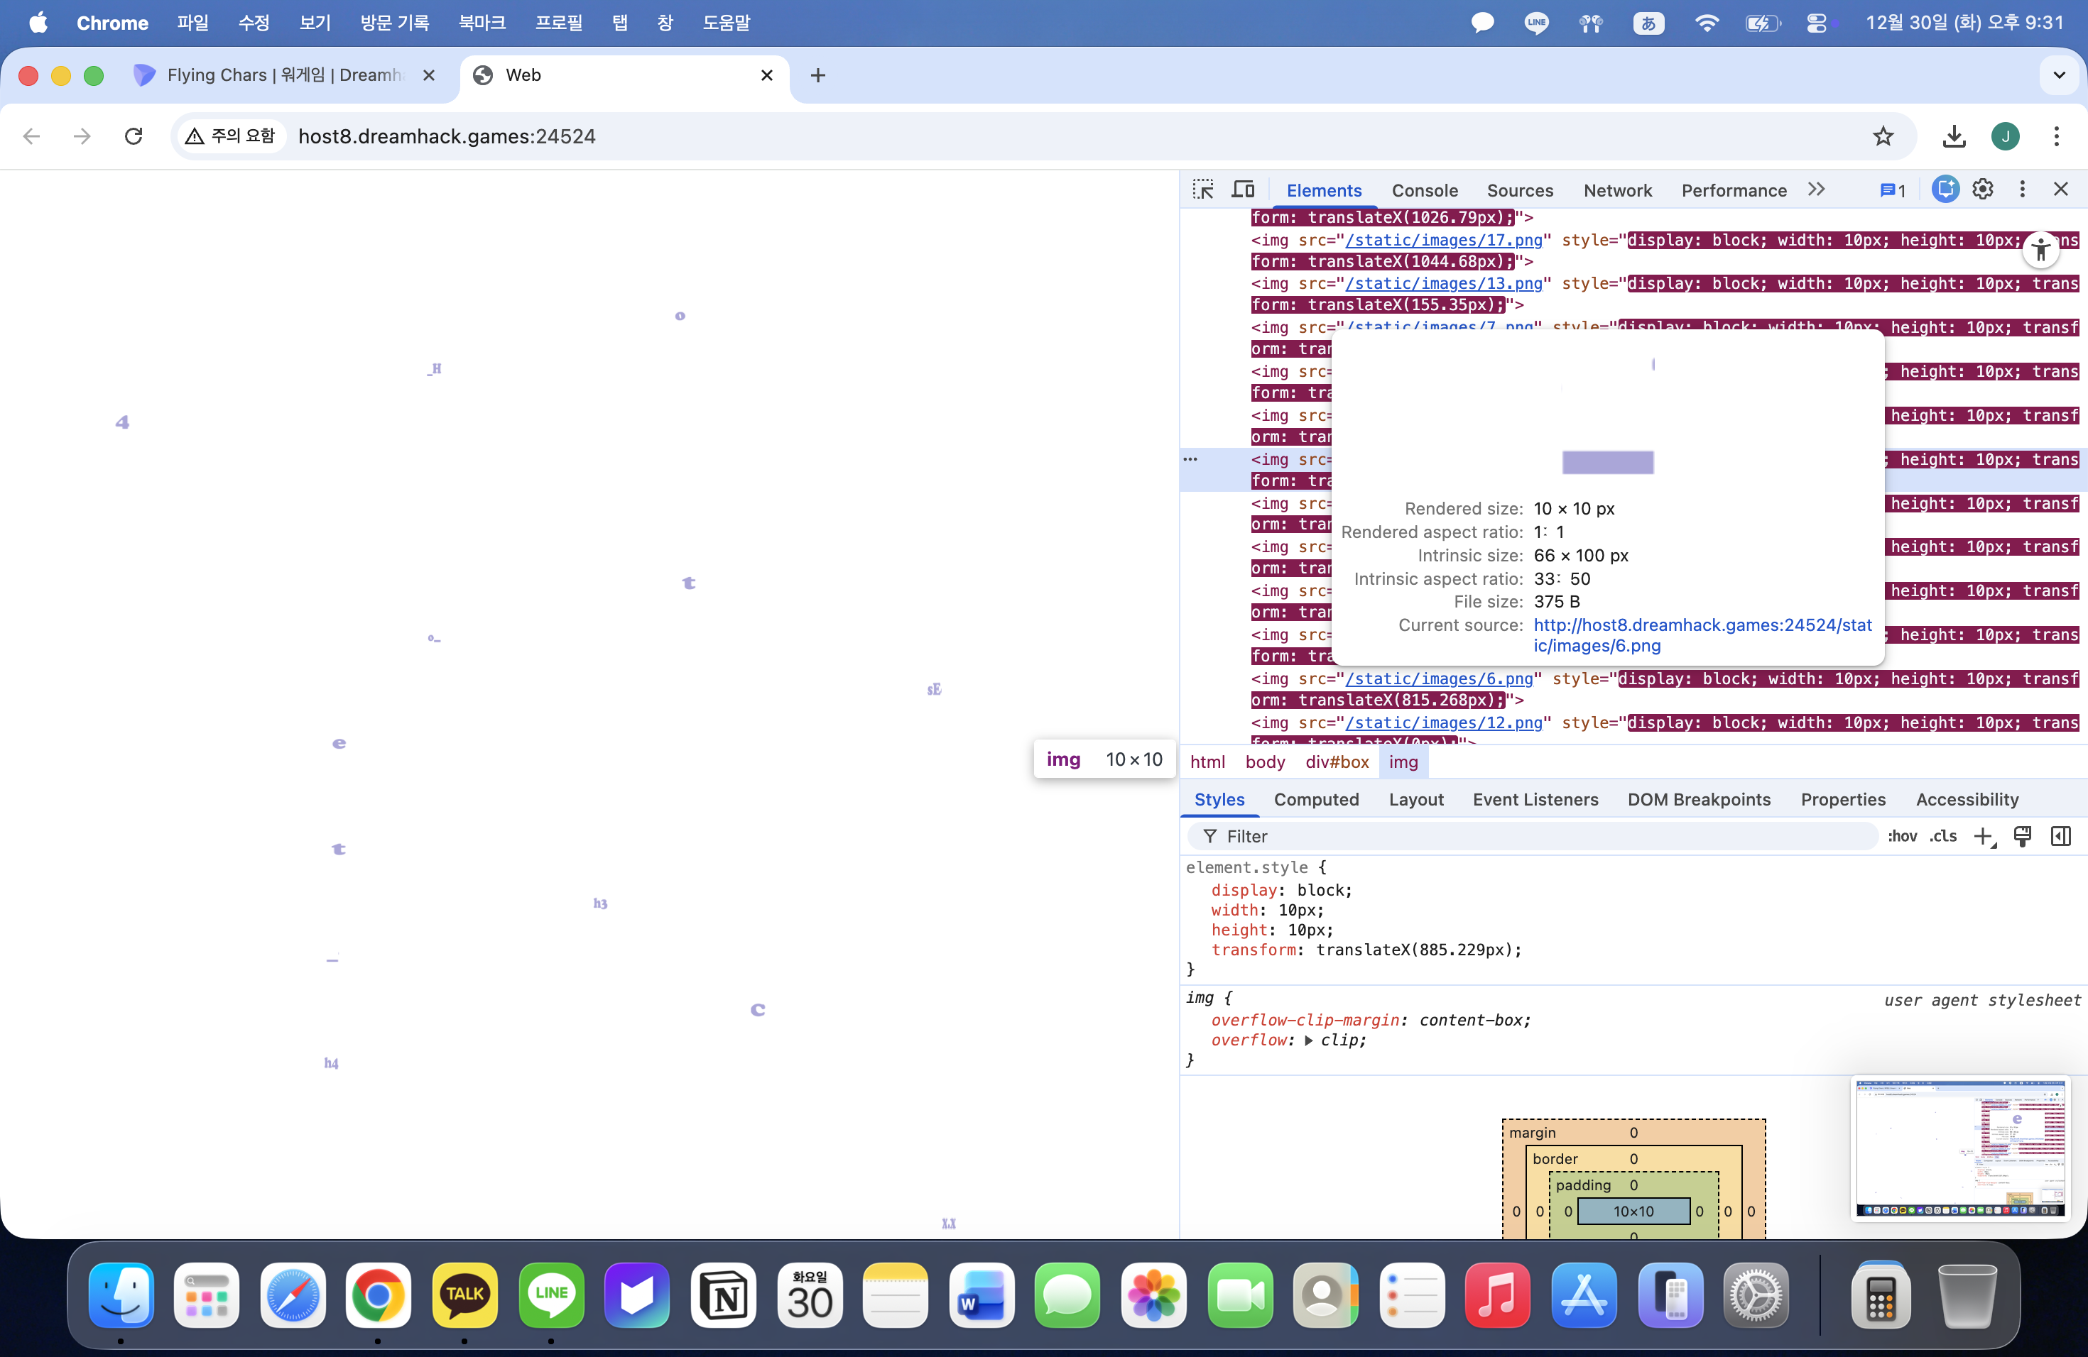2088x1357 pixels.
Task: Bookmark this page with the star icon
Action: [1883, 136]
